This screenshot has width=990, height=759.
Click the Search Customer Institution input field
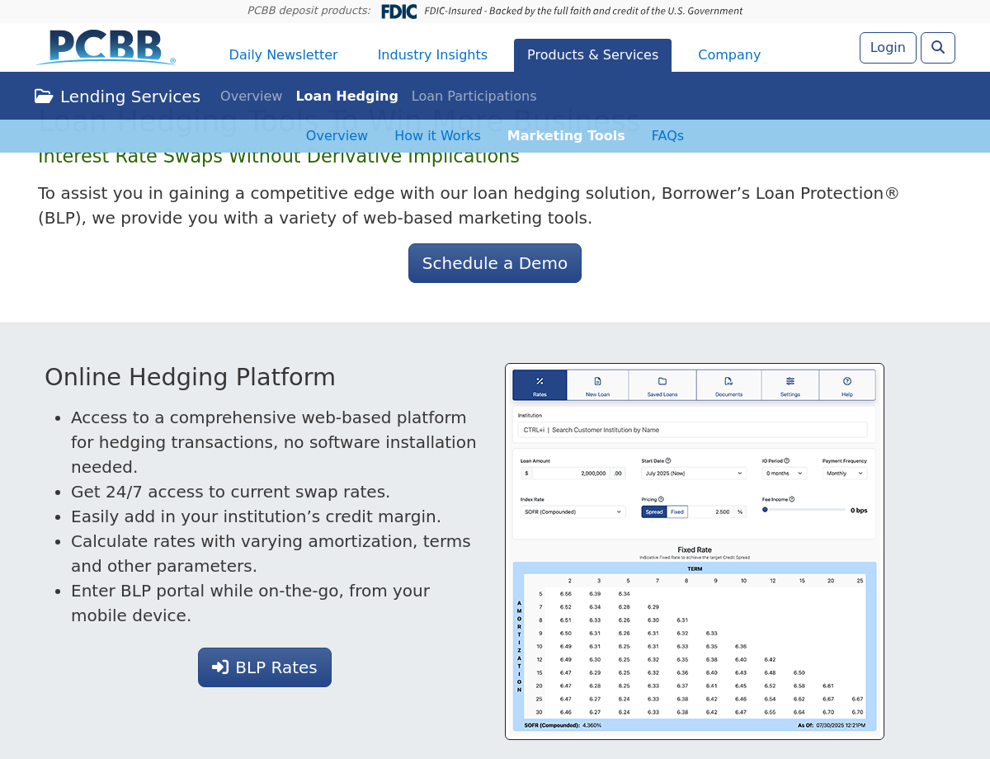[693, 430]
